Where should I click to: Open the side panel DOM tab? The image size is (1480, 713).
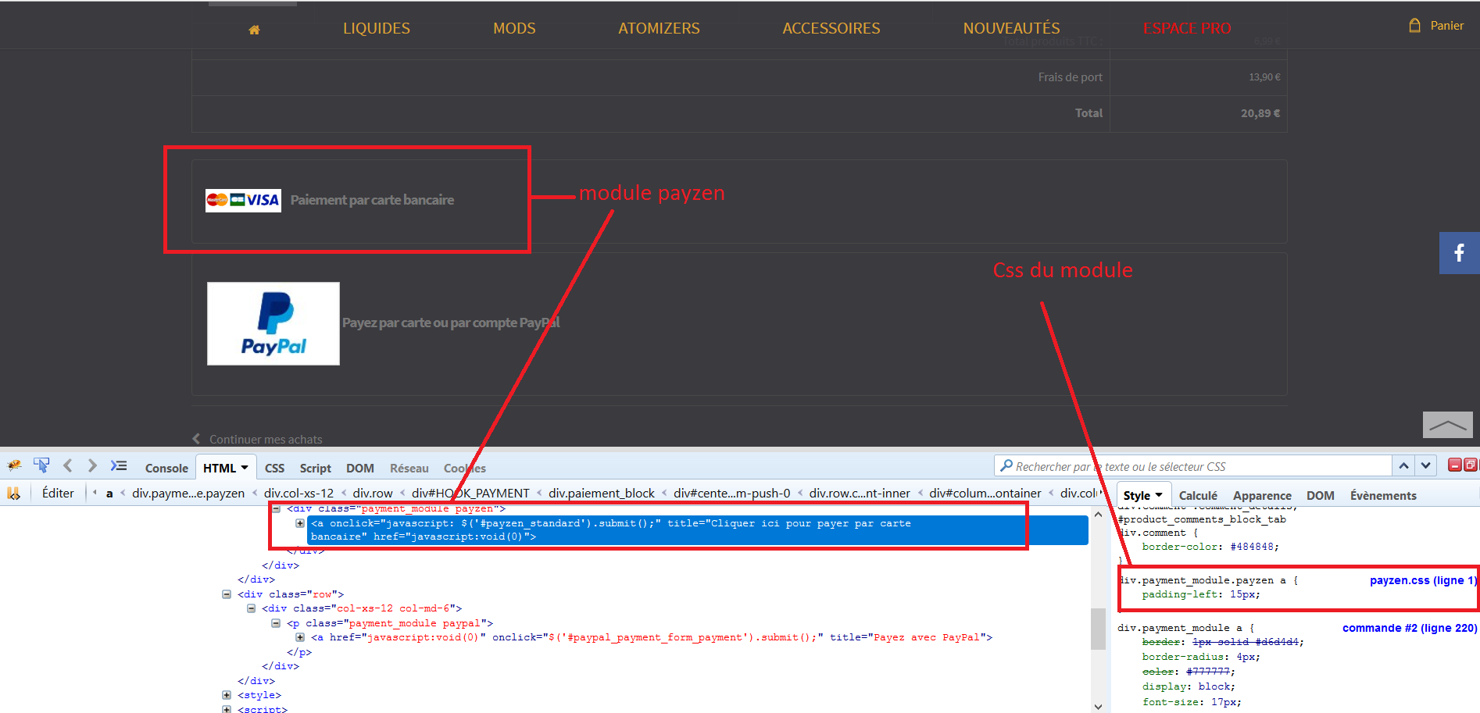pyautogui.click(x=1321, y=495)
